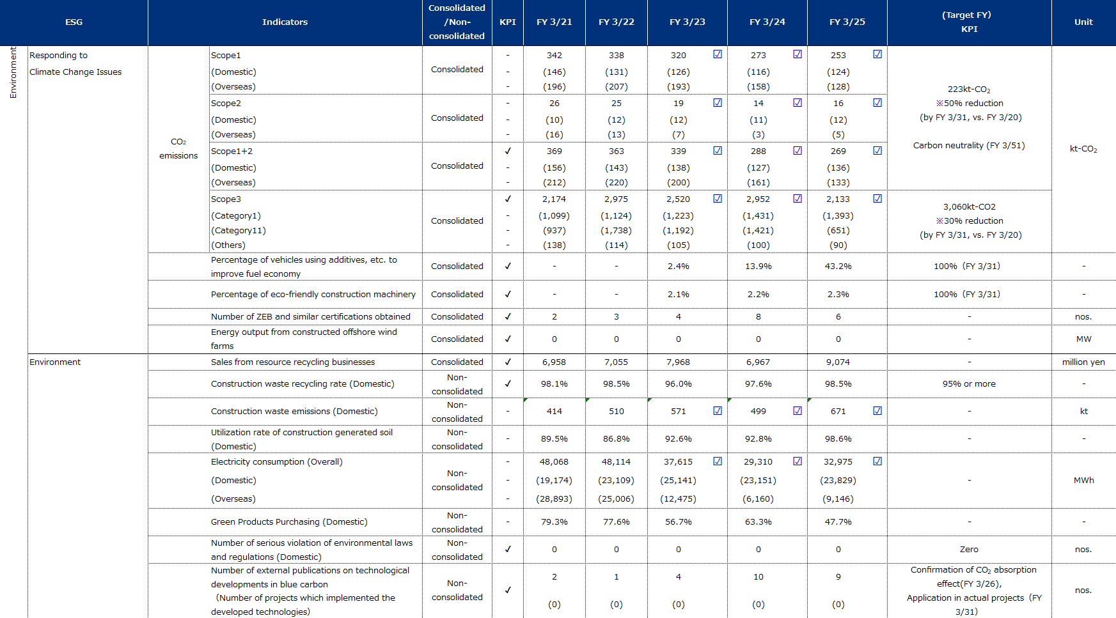Click the checkbox beside Scope2 FY 3/24 value
This screenshot has width=1116, height=618.
click(798, 102)
